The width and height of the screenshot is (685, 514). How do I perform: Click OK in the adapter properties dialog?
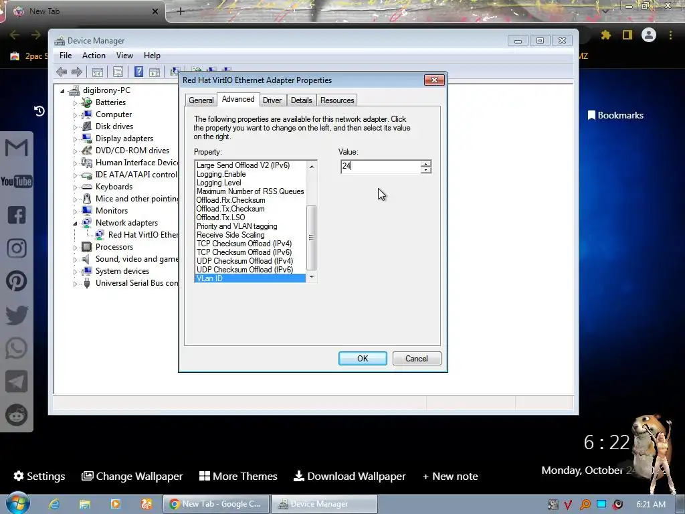[363, 359]
